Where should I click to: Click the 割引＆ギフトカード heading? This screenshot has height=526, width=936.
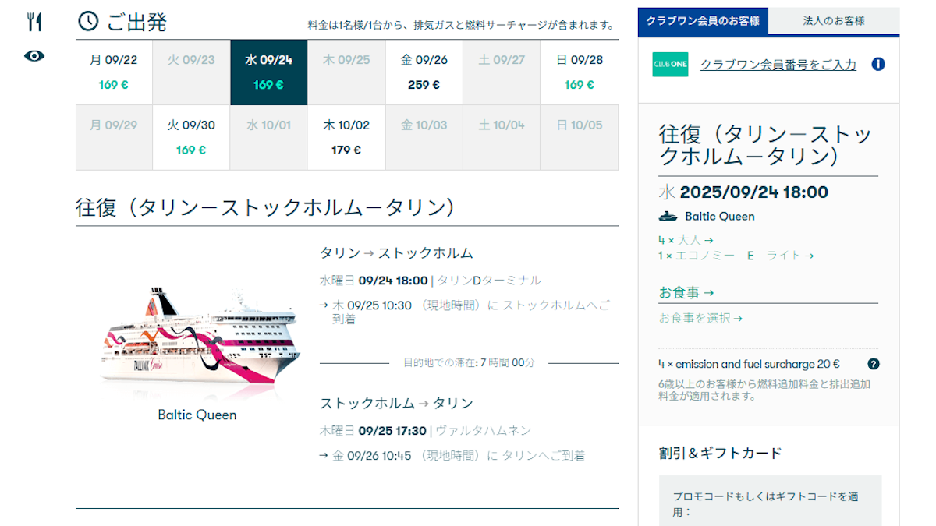(721, 453)
